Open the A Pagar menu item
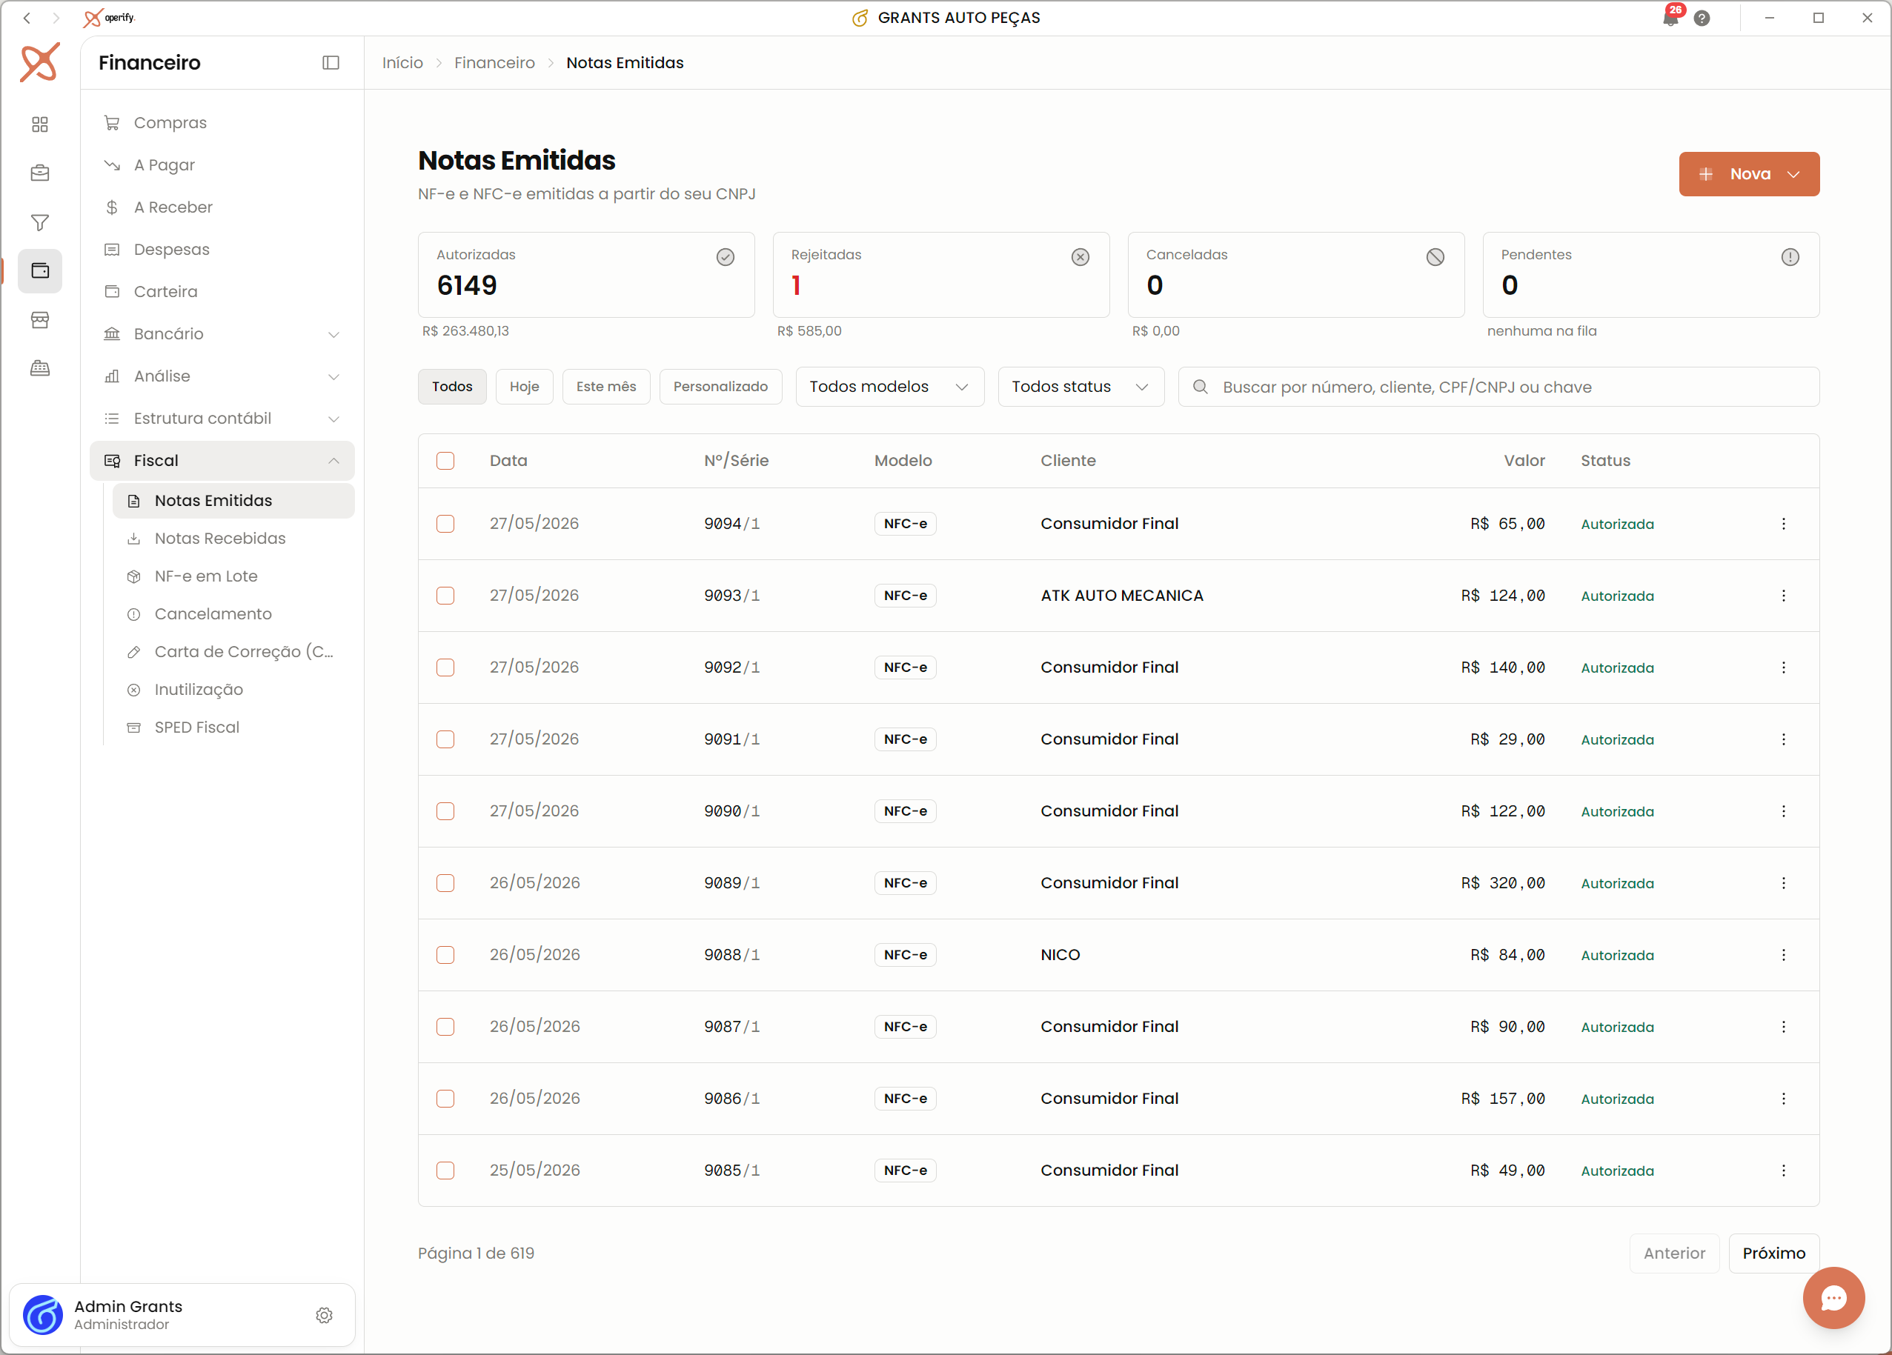1892x1355 pixels. [x=222, y=165]
